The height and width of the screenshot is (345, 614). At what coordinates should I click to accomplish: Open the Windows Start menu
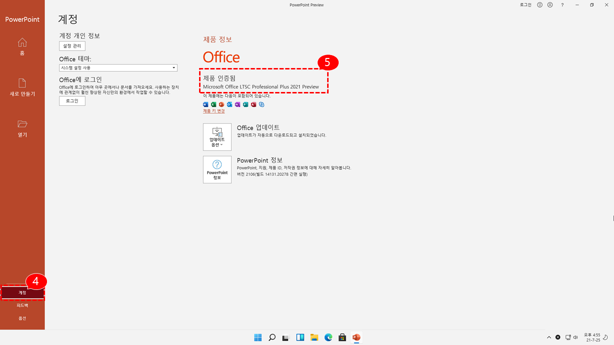point(258,337)
